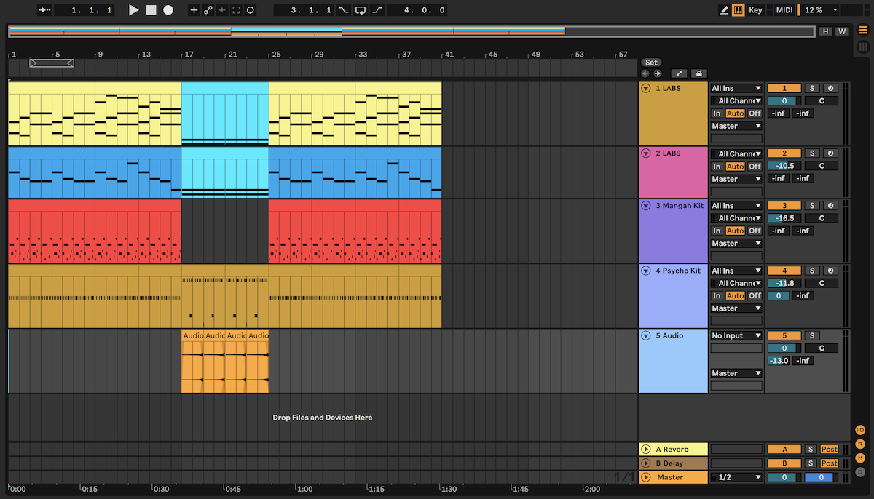Open 3 Mangah Kit Master output dropdown

[x=736, y=244]
